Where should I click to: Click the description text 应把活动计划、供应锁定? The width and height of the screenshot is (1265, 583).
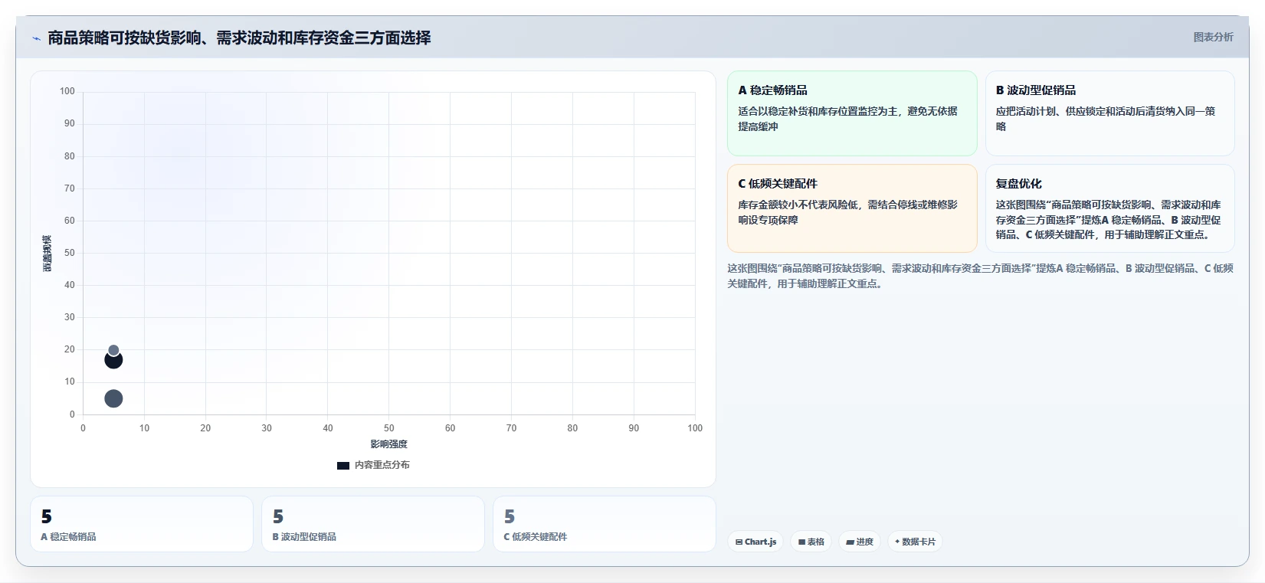point(1106,119)
